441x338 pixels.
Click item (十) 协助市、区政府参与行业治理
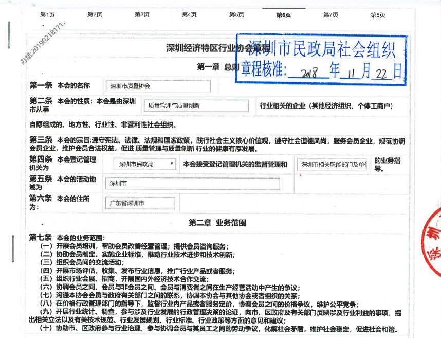219,329
